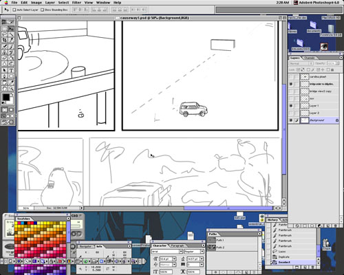Select the Magic Wand tool
This screenshot has width=344, height=275.
pyautogui.click(x=11, y=34)
